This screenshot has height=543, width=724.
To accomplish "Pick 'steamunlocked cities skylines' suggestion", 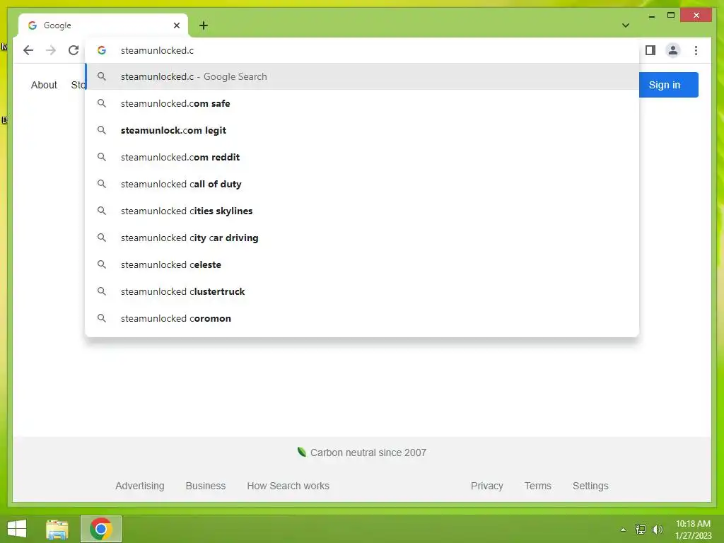I will click(362, 211).
